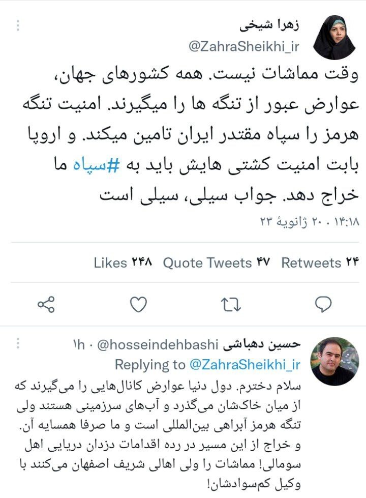Click the share icon under the tweet
Screen dimensions: 366x498
46,305
